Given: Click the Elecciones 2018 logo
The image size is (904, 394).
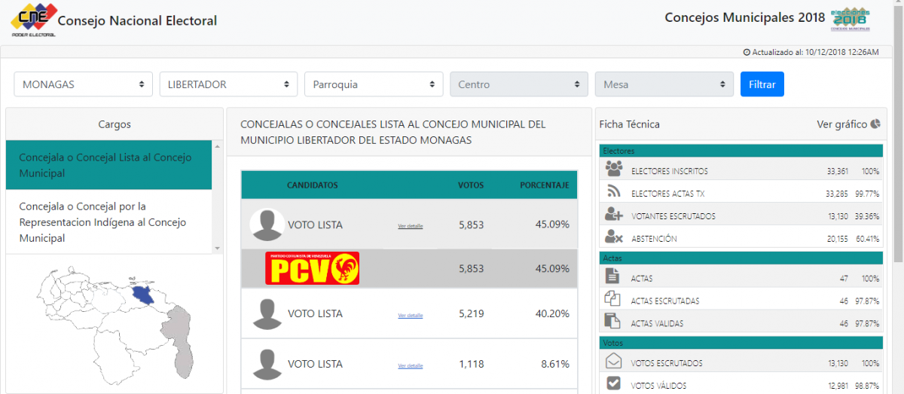Looking at the screenshot, I should 850,19.
